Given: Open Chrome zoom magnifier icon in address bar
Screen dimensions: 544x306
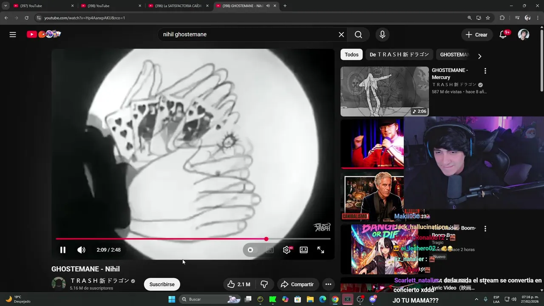Looking at the screenshot, I should [x=470, y=18].
